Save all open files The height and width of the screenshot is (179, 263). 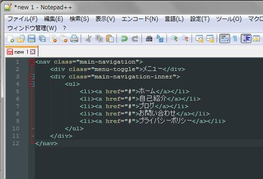42,38
